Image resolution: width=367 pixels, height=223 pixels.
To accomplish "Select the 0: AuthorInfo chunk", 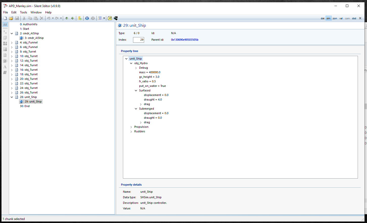I will click(x=29, y=24).
